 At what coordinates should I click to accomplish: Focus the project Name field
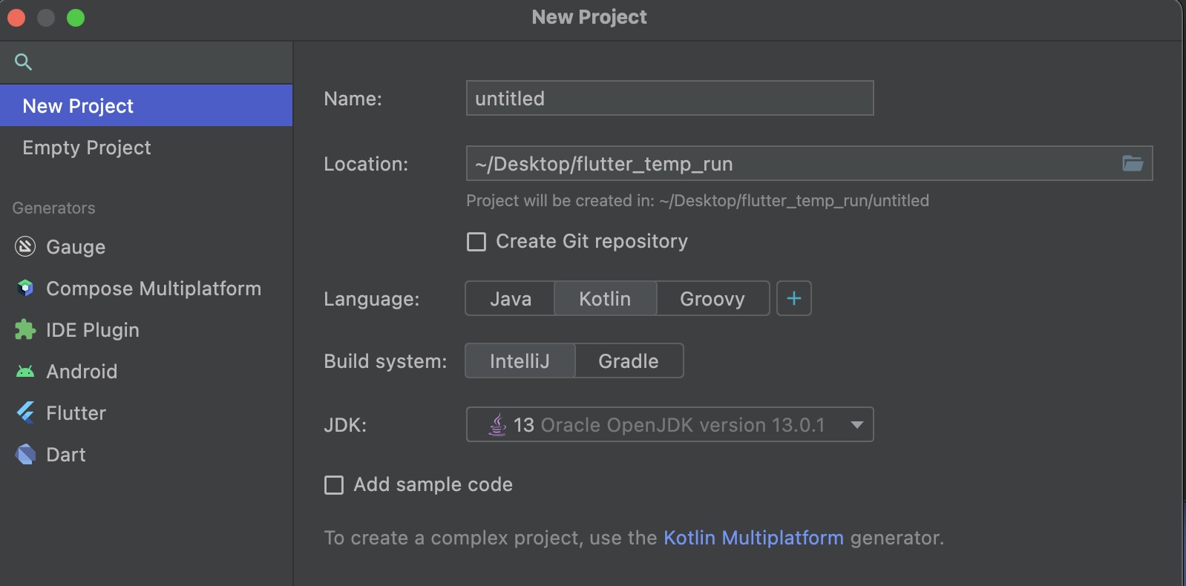(x=669, y=98)
